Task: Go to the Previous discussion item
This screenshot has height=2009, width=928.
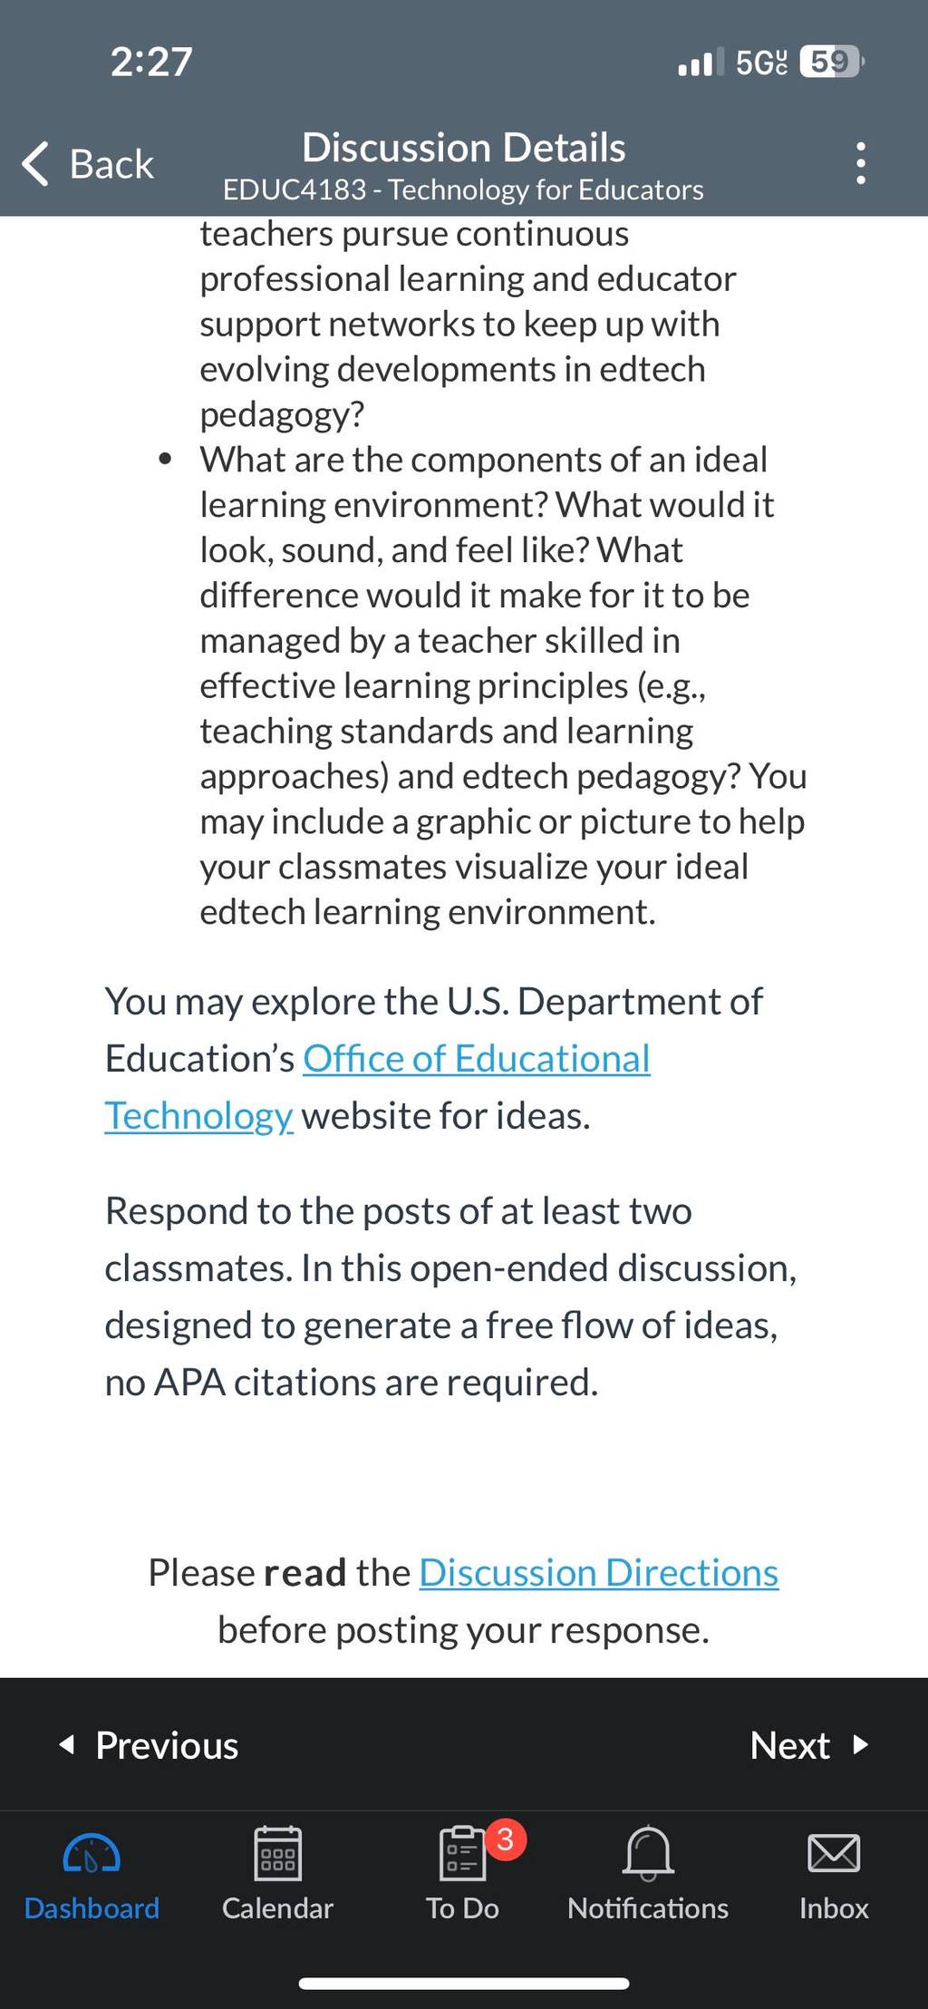Action: point(148,1744)
